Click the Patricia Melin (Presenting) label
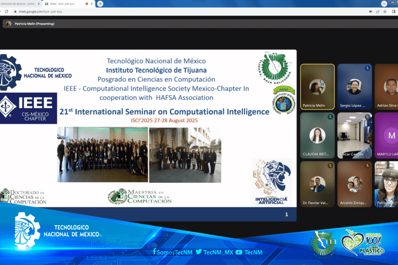The height and width of the screenshot is (265, 398). click(35, 24)
